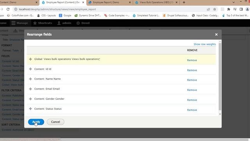Close the Employee Report (Content) tab
Image resolution: width=250 pixels, height=141 pixels.
point(83,2)
